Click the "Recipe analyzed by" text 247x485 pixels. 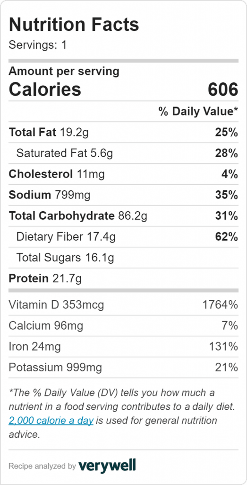point(42,466)
